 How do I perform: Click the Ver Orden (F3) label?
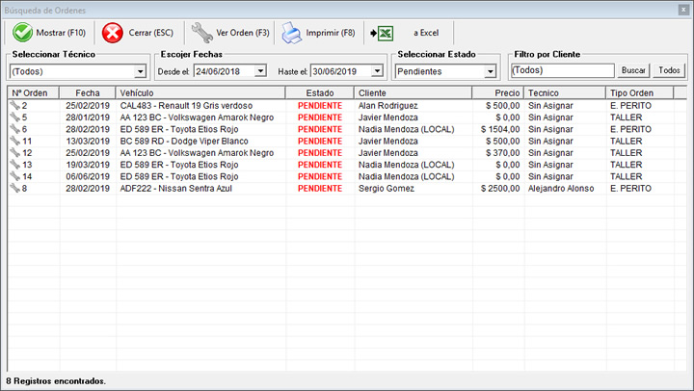(243, 33)
